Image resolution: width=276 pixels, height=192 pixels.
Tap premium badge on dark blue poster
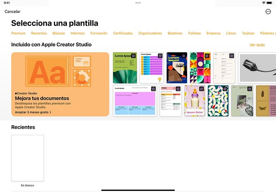[184, 56]
